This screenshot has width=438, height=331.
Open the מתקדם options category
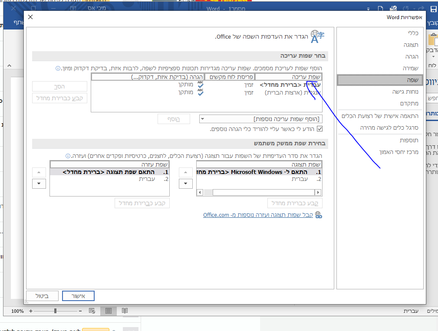click(380, 104)
